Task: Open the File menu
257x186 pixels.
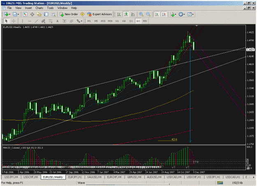Action: tap(9, 8)
